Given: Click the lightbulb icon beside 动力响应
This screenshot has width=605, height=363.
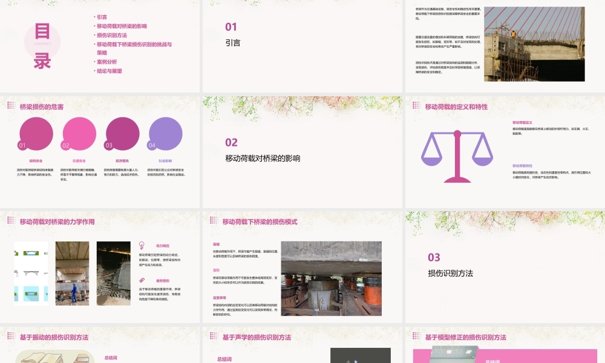Looking at the screenshot, I should tap(142, 246).
